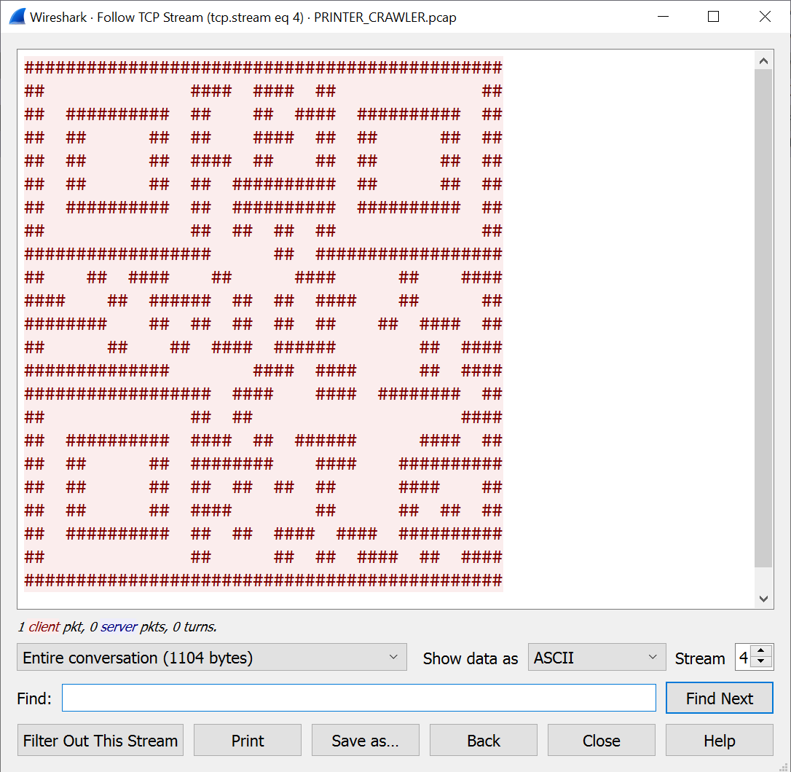The height and width of the screenshot is (772, 791).
Task: Open the Save as... dialog
Action: tap(365, 740)
